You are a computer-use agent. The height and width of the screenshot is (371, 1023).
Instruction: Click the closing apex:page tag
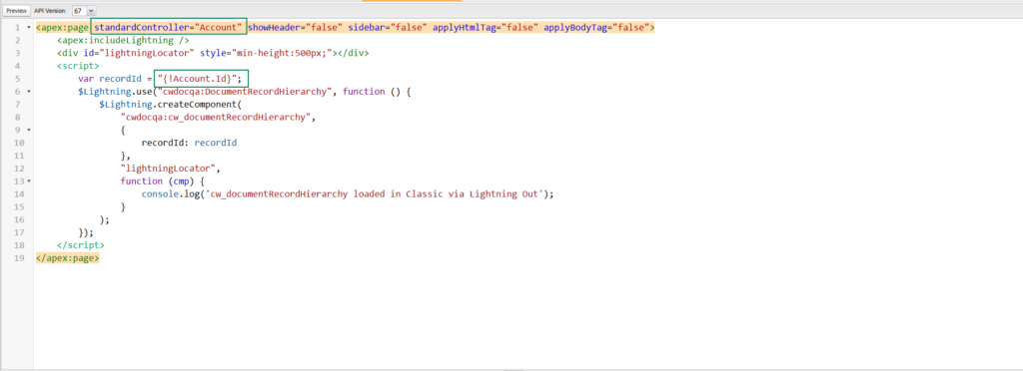click(68, 257)
